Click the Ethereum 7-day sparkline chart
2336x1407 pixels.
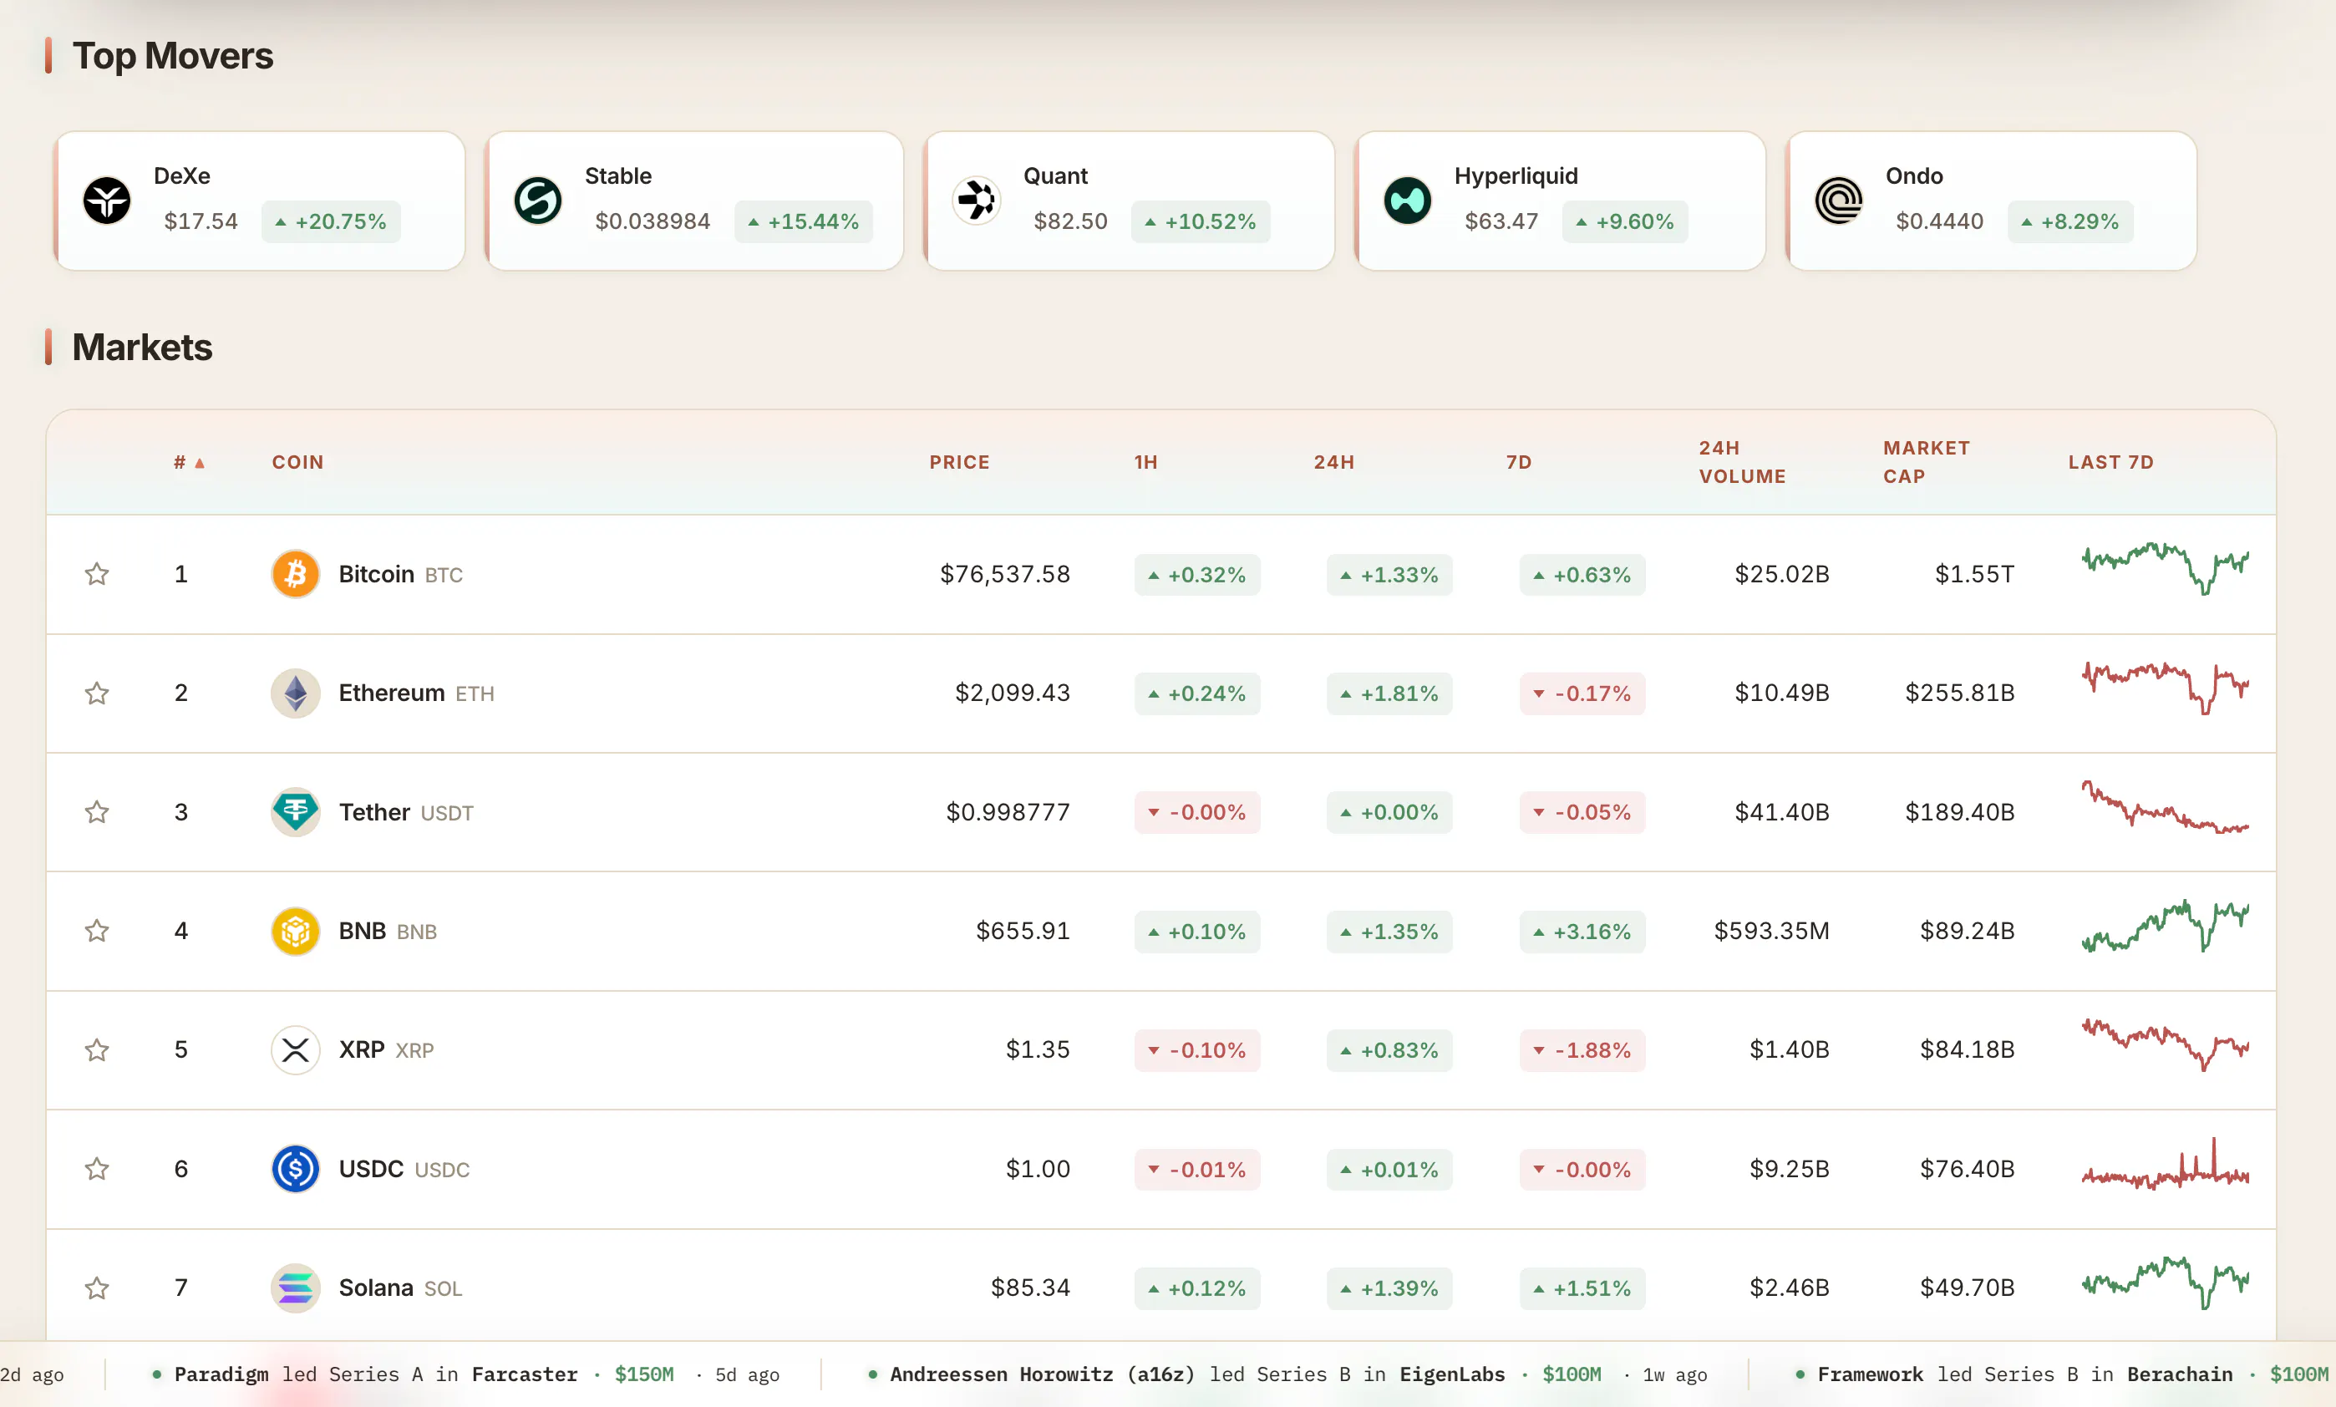2165,688
